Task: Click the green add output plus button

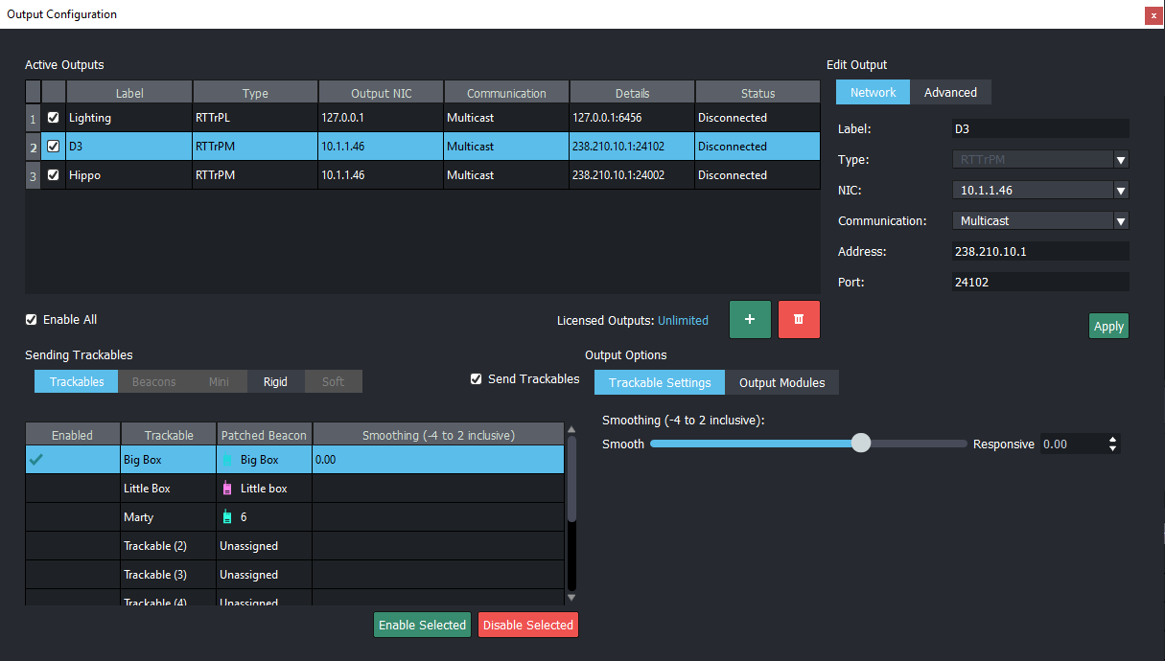Action: coord(750,319)
